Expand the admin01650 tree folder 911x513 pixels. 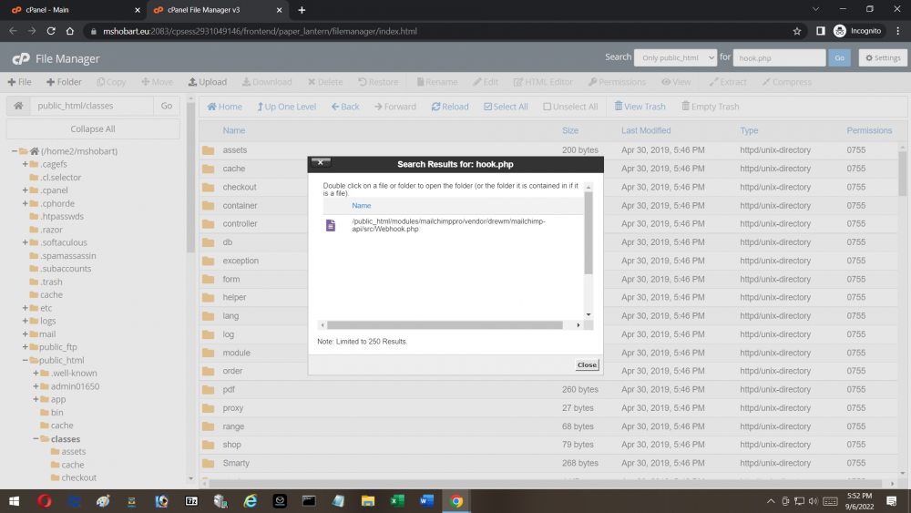pos(36,386)
